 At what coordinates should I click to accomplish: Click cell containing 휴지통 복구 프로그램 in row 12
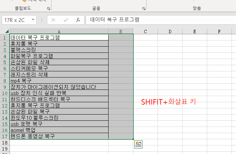pyautogui.click(x=59, y=105)
